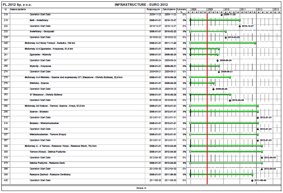Click the 'INFRASTRUCTURE - EURO 2012' title
This screenshot has height=193, width=283.
coord(141,5)
